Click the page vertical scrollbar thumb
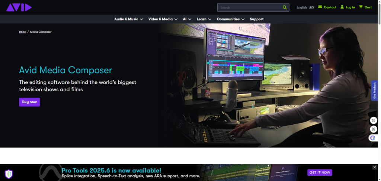Screen dimensions: 381x181 click(379, 13)
